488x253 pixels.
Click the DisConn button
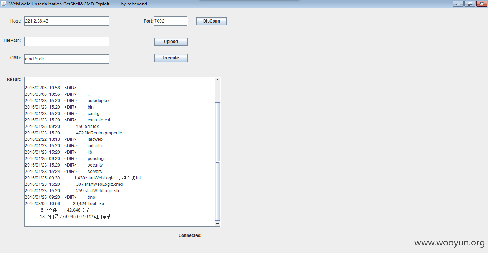pyautogui.click(x=211, y=21)
